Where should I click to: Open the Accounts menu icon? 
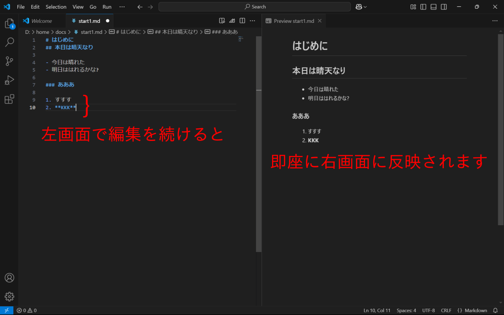click(x=9, y=278)
